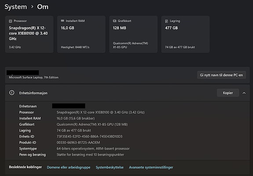Click the Enhetsinformasjon info circle icon
This screenshot has width=253, height=176.
tap(12, 93)
